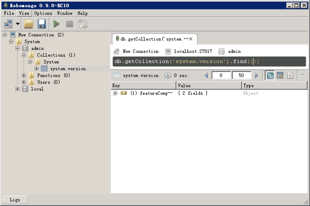Open the File menu
The width and height of the screenshot is (310, 206).
coord(9,13)
